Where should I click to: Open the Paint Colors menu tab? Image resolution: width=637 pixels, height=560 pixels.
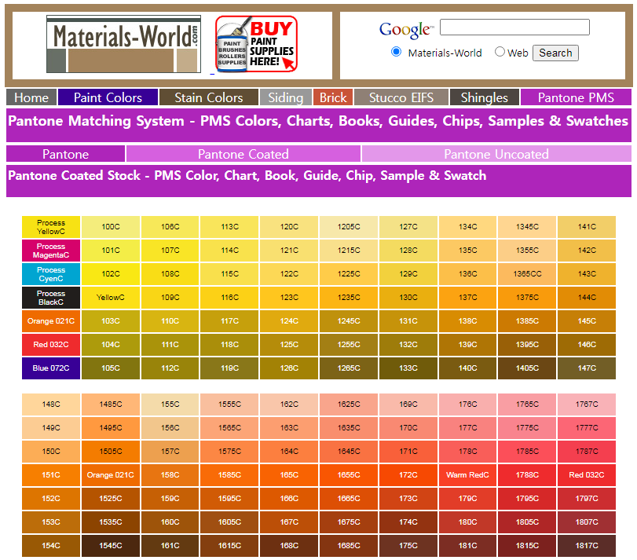(x=108, y=97)
